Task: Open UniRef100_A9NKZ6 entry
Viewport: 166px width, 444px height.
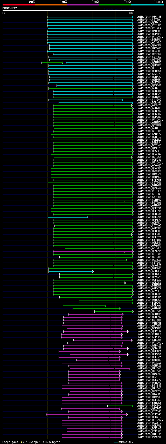Action: (x=149, y=94)
